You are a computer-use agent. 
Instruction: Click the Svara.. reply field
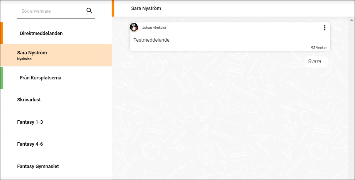tap(316, 62)
